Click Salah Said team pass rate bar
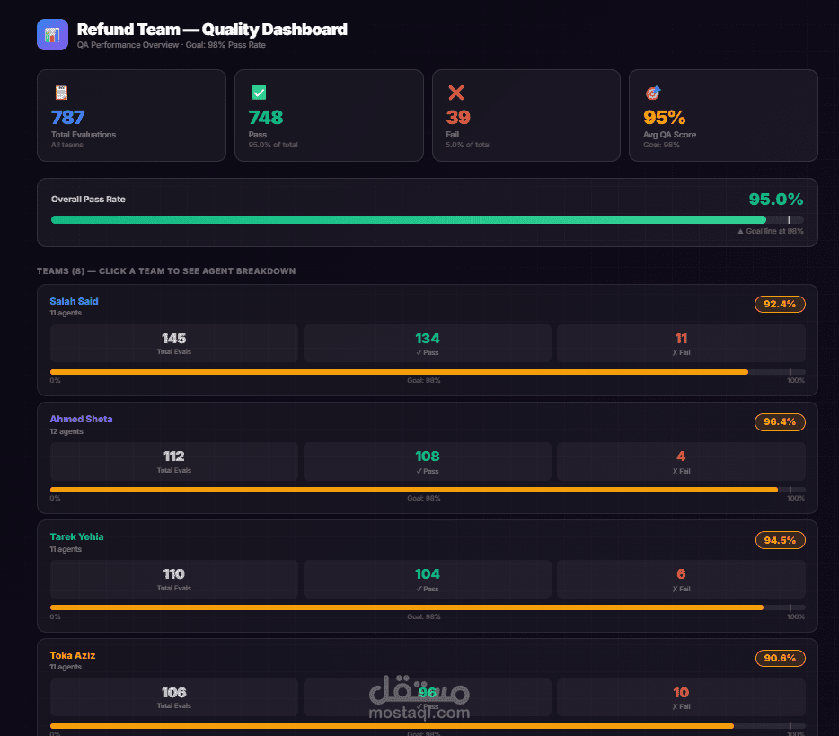 [428, 372]
